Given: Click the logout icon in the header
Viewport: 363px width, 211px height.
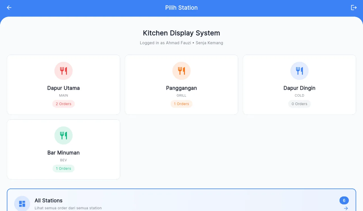Looking at the screenshot, I should (354, 8).
